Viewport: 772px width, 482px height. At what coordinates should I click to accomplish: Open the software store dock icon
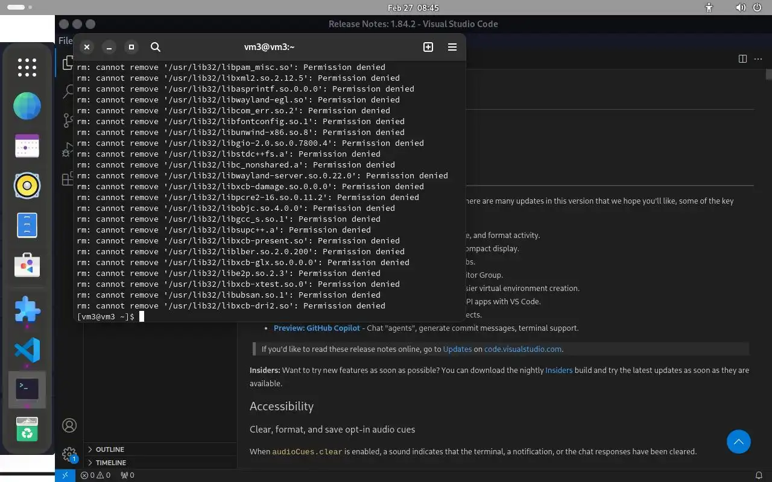[x=27, y=265]
